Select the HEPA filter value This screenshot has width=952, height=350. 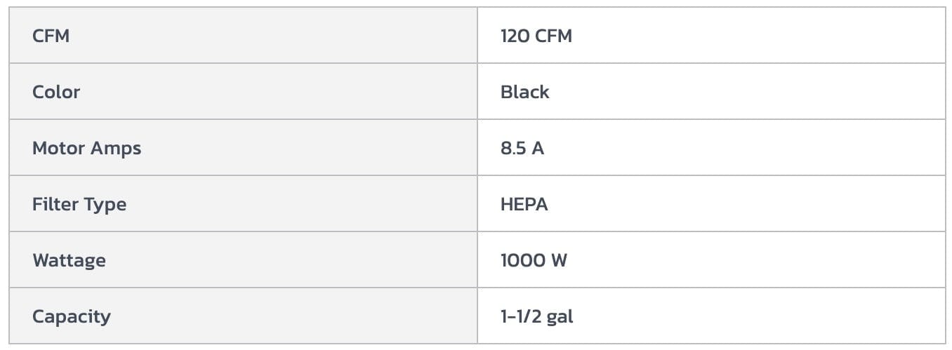[524, 204]
